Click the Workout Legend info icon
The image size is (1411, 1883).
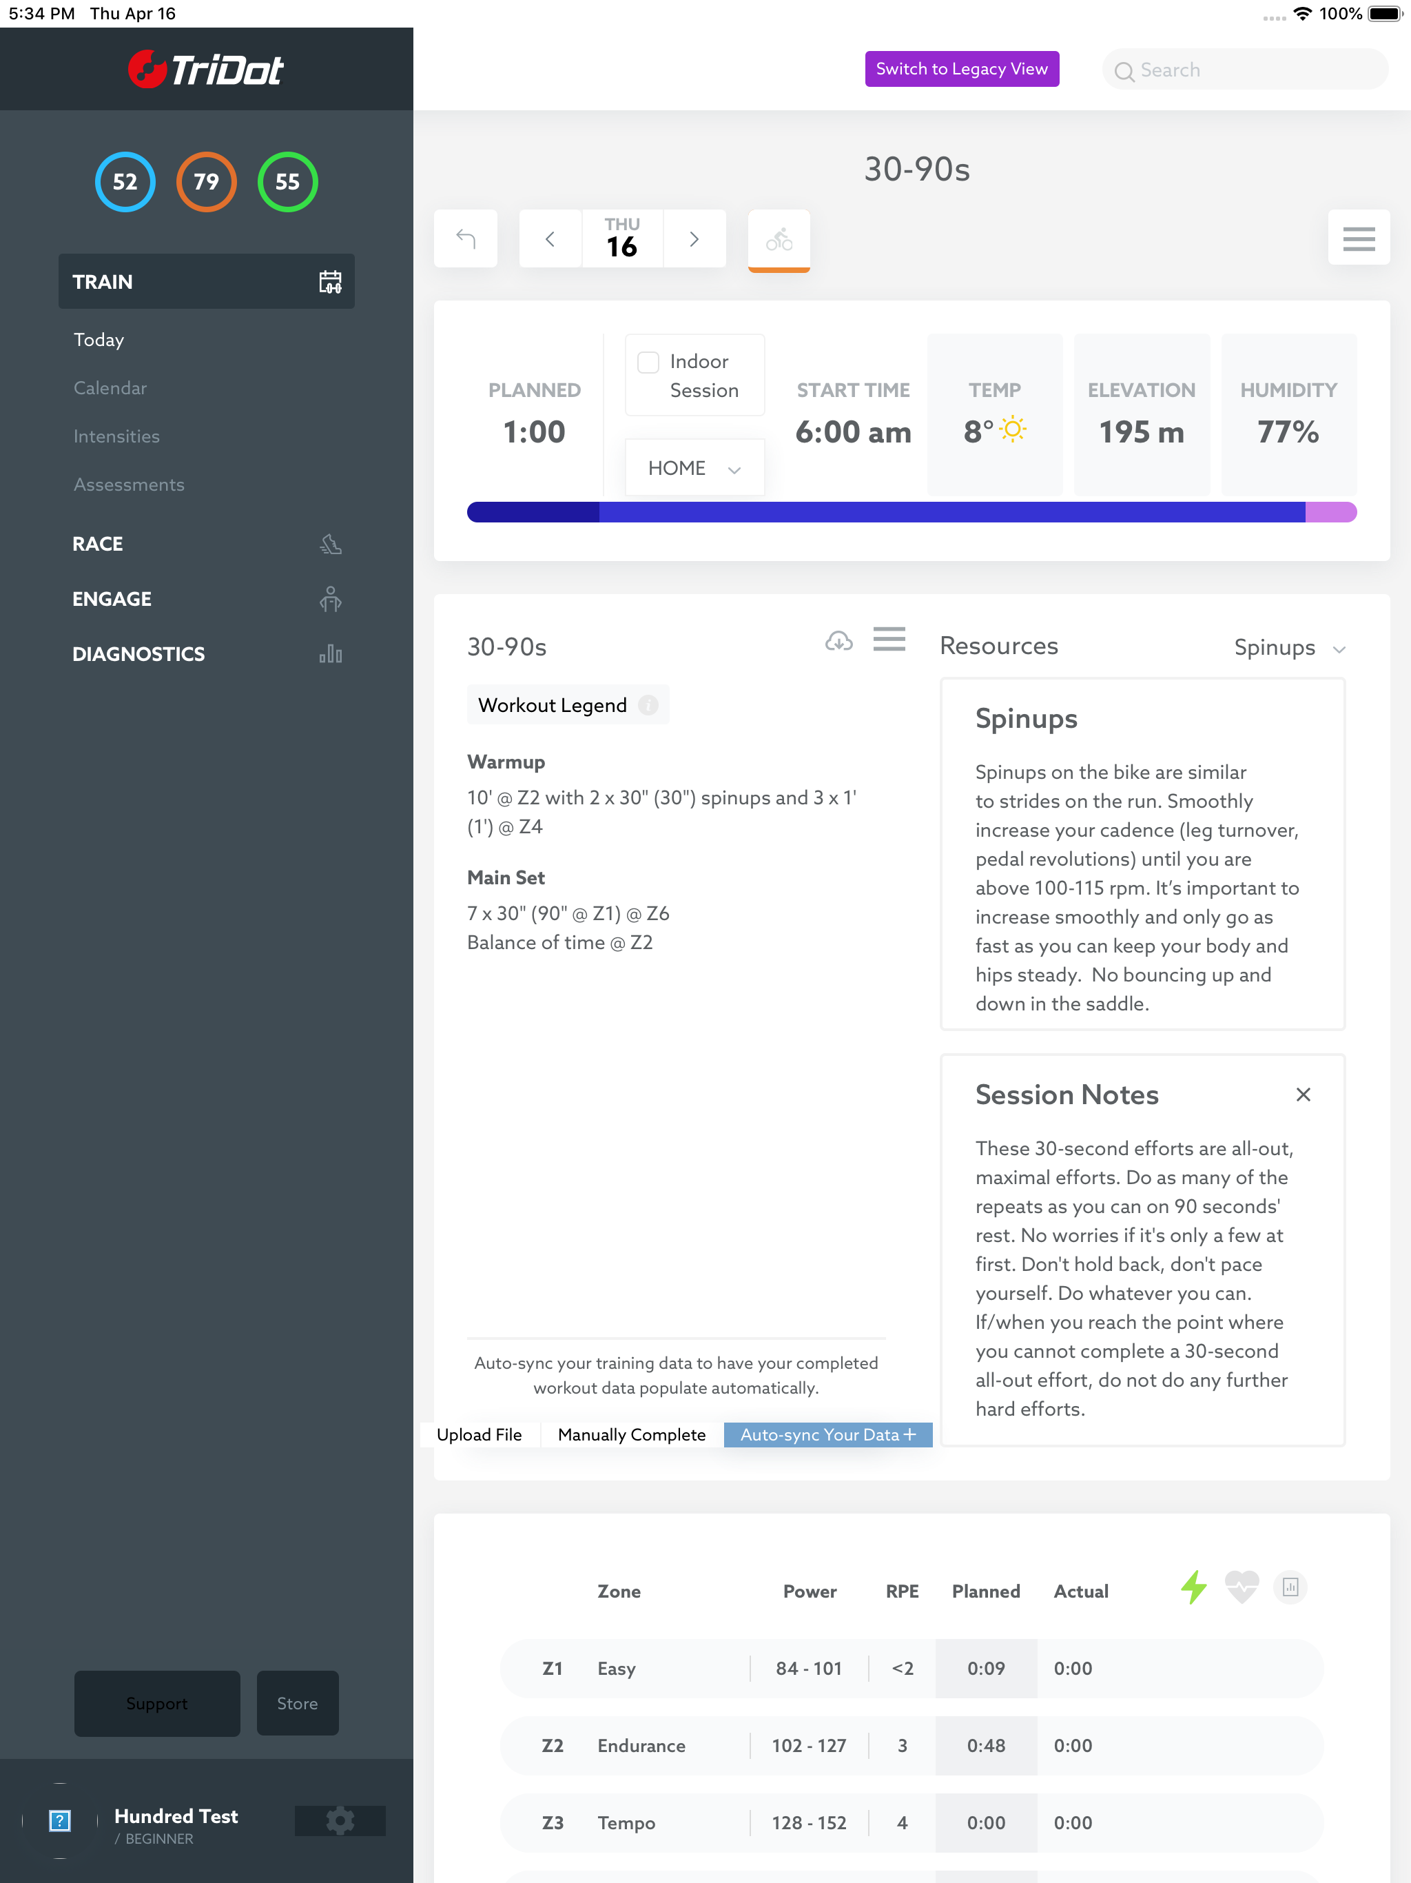pyautogui.click(x=648, y=706)
